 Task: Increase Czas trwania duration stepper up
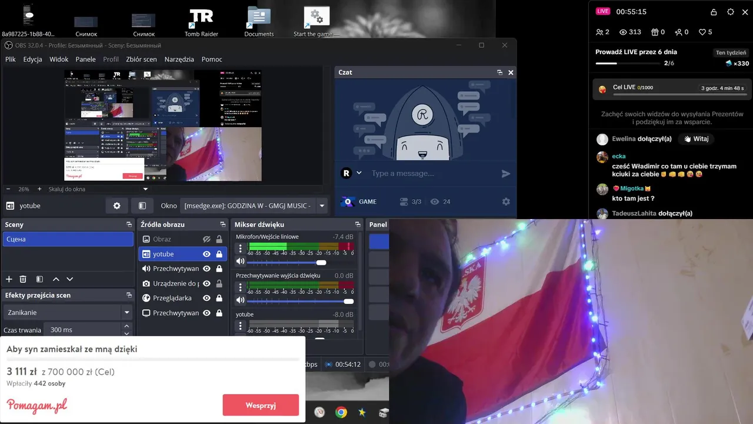[x=126, y=326]
